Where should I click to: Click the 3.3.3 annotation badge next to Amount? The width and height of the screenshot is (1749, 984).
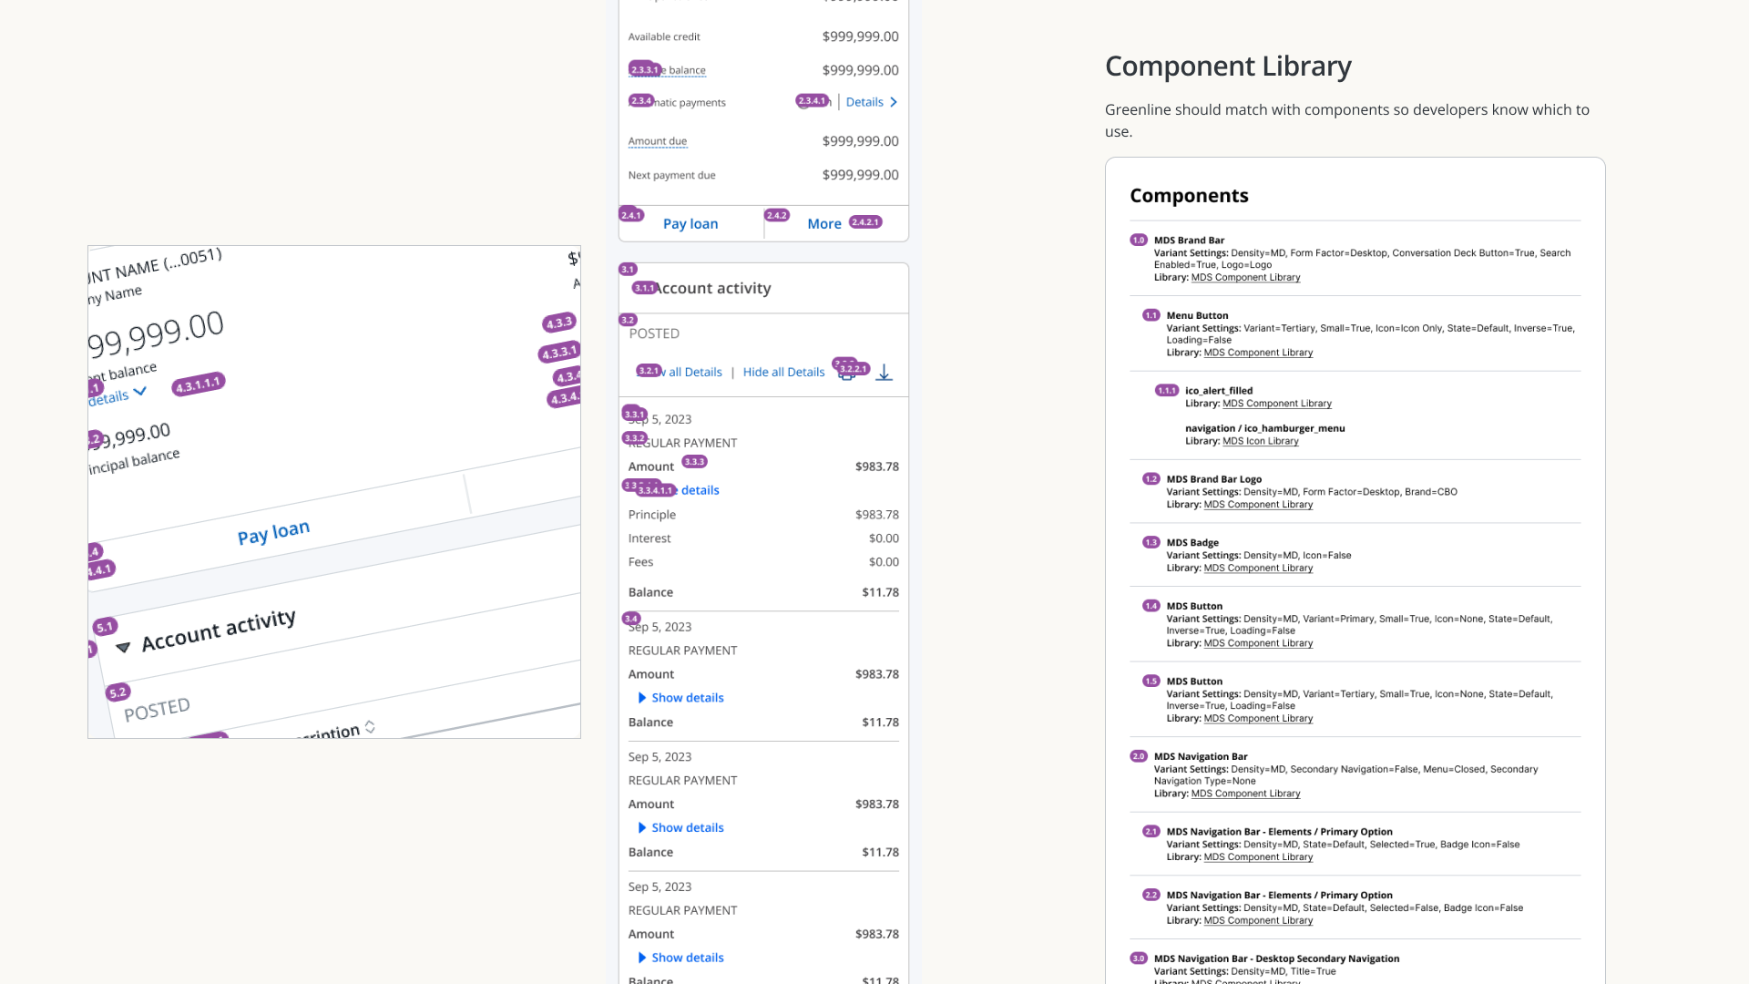(x=694, y=462)
